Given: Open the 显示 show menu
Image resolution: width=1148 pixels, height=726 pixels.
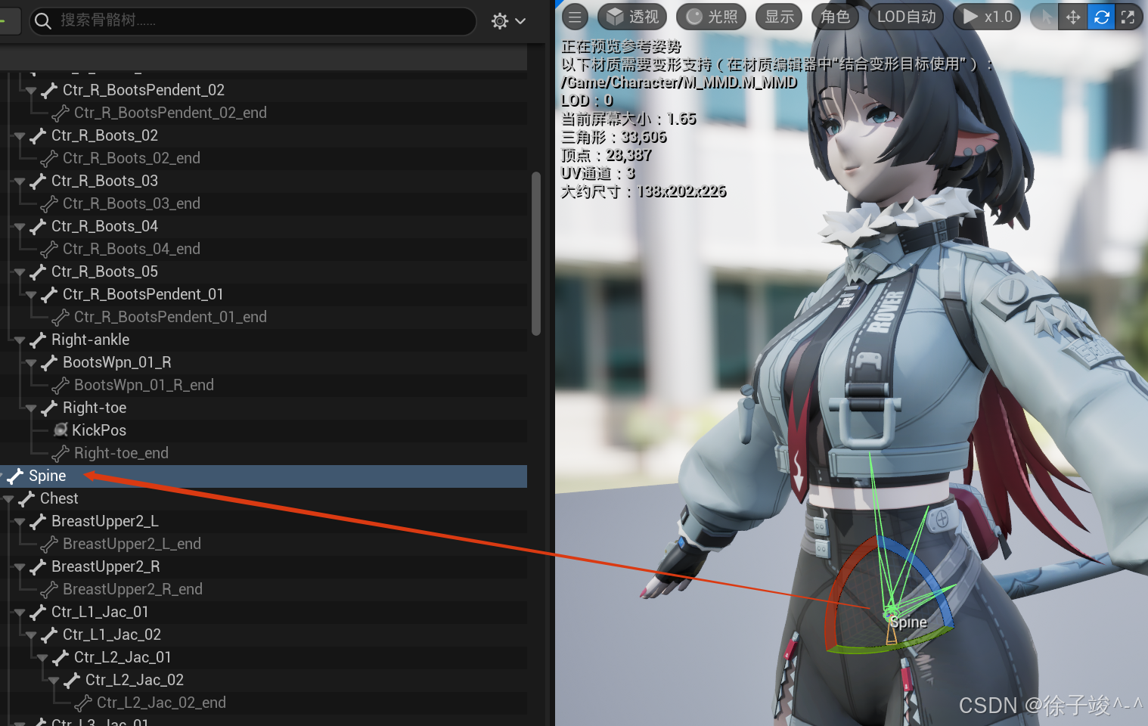Looking at the screenshot, I should [780, 17].
